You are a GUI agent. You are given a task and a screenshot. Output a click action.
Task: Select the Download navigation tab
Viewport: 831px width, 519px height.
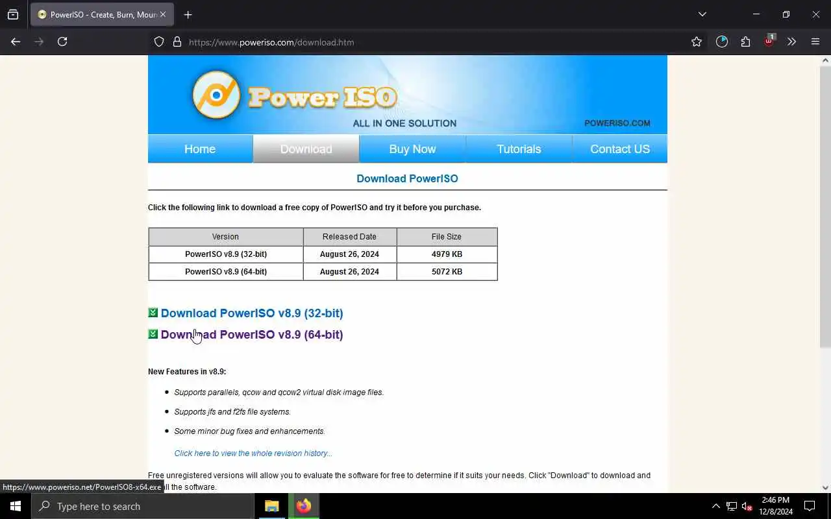[x=306, y=149]
